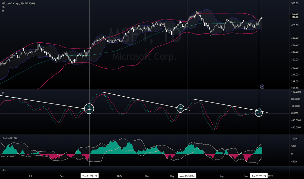Click the 255.00 price axis value
This screenshot has width=304, height=179.
pyautogui.click(x=295, y=88)
